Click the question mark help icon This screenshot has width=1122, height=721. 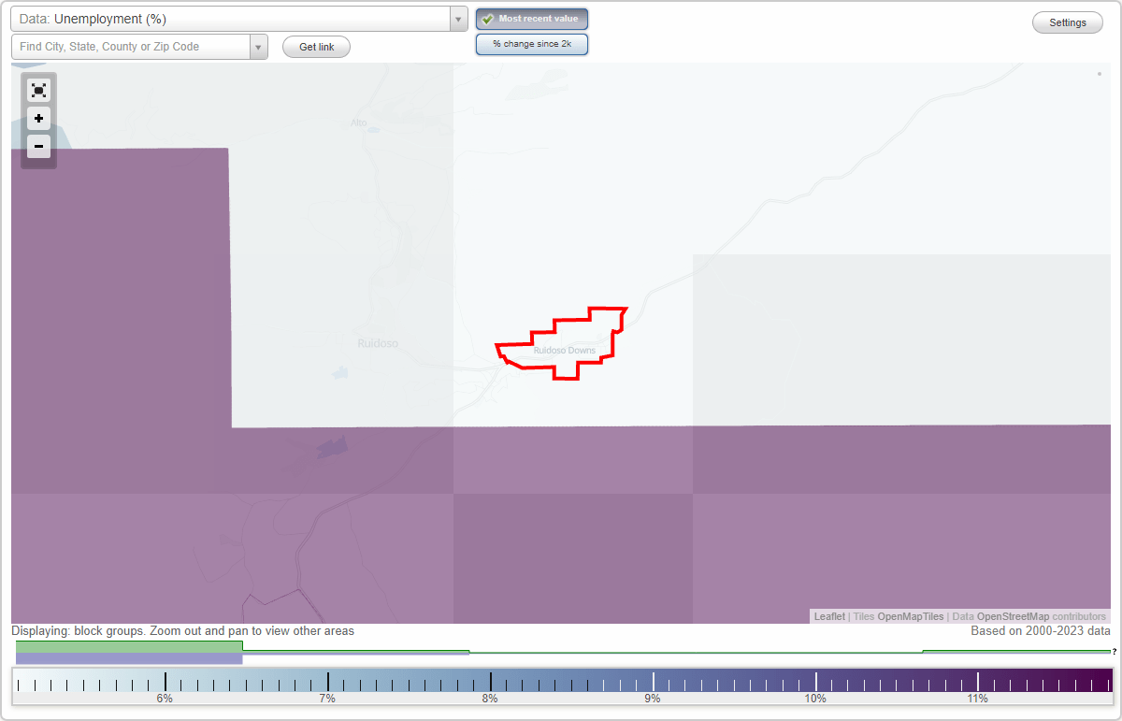[1115, 652]
